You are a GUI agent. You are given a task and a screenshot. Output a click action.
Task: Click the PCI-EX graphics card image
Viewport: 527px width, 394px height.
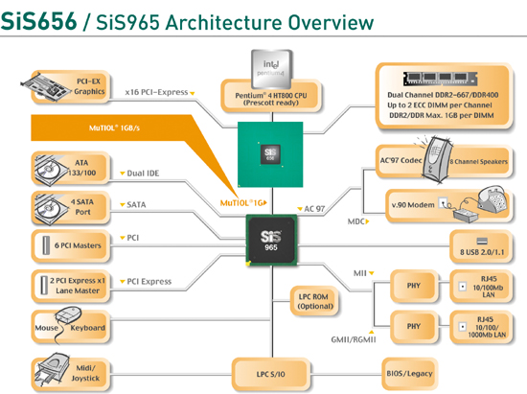pyautogui.click(x=46, y=87)
